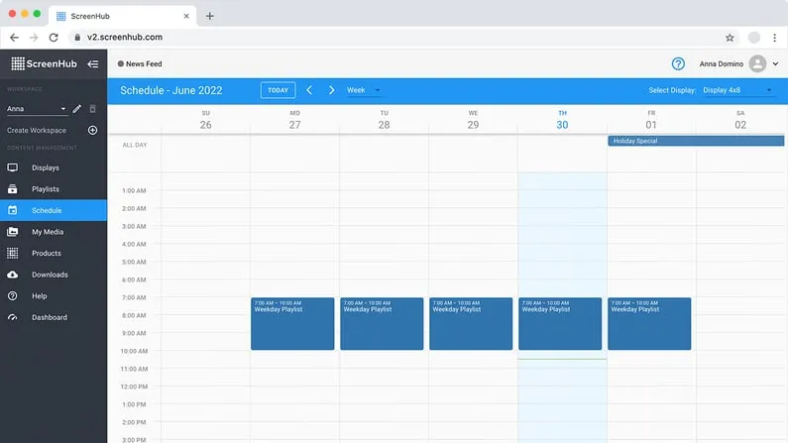Click browser back arrow
The width and height of the screenshot is (788, 443).
tap(14, 38)
